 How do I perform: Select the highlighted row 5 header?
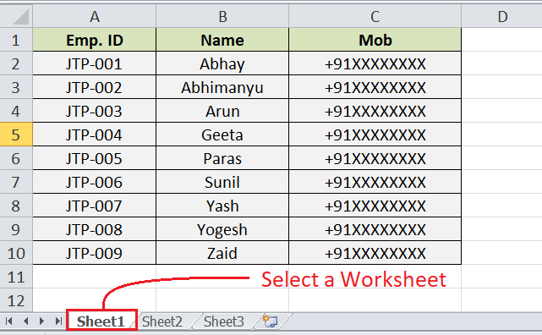[x=16, y=135]
